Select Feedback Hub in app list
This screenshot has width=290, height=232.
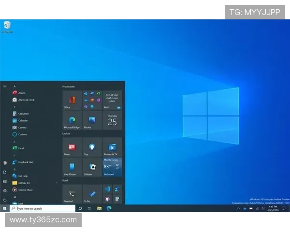click(x=26, y=162)
